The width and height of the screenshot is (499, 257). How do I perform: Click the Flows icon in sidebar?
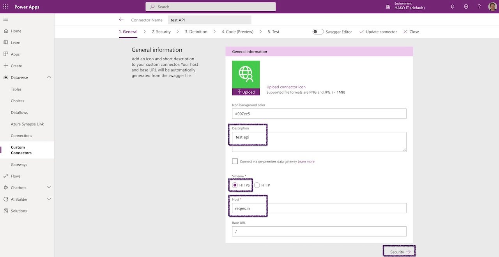pos(6,176)
